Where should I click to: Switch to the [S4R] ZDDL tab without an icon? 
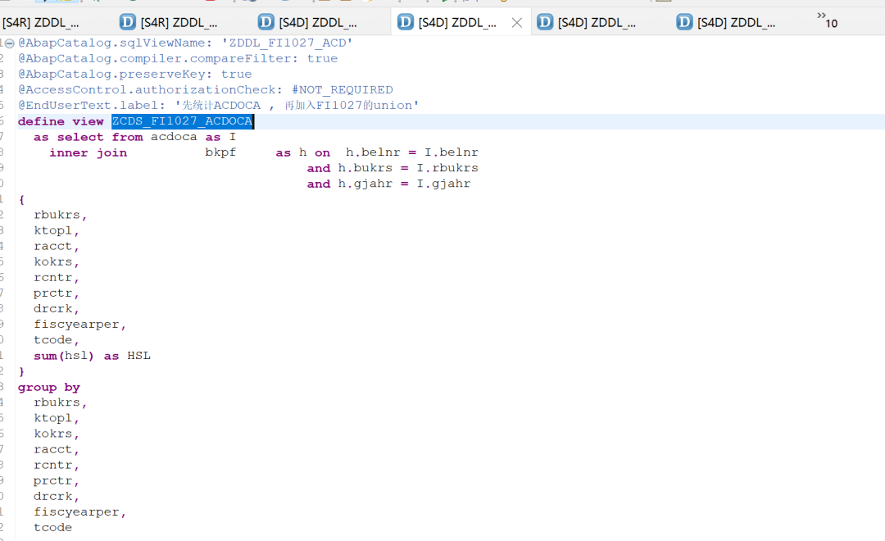point(41,23)
